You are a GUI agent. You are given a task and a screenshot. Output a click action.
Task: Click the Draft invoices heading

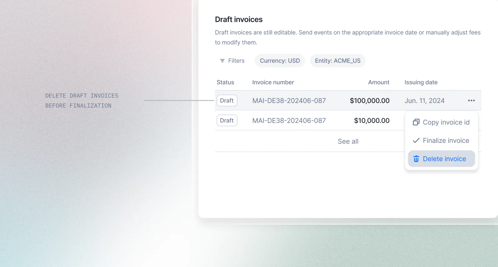pos(239,19)
